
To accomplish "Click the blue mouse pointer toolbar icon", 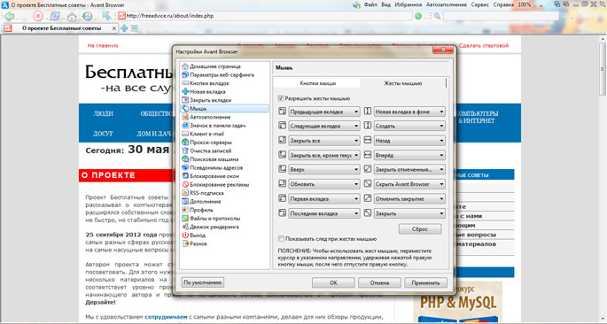I will [x=106, y=16].
